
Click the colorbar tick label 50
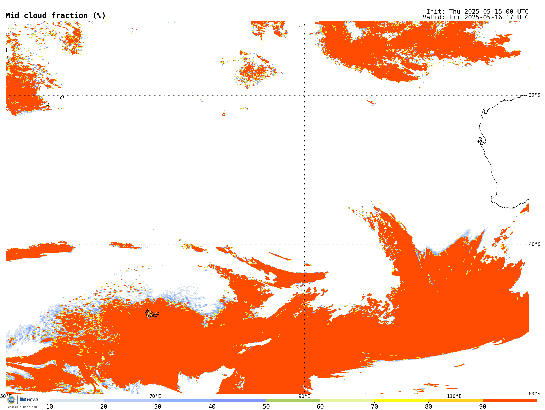click(x=266, y=407)
